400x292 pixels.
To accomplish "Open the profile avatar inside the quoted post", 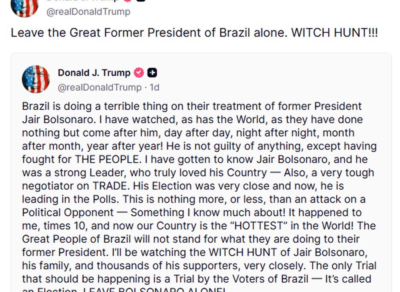I will tap(36, 79).
